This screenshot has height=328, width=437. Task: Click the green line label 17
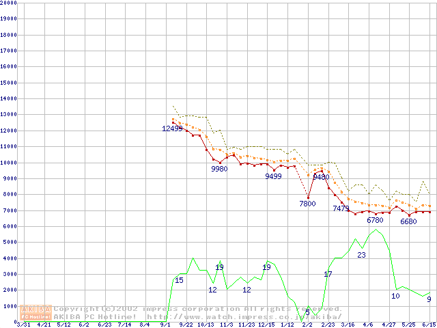[328, 274]
